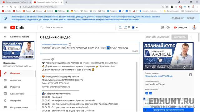Click the volume icon in preview player

[153, 68]
